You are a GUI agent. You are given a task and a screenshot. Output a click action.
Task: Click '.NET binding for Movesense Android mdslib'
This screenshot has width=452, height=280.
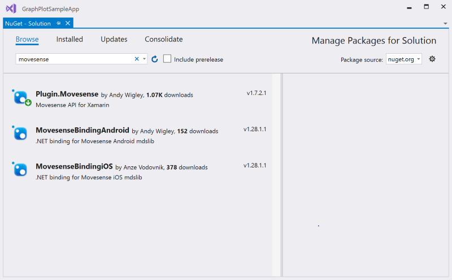[x=95, y=141]
